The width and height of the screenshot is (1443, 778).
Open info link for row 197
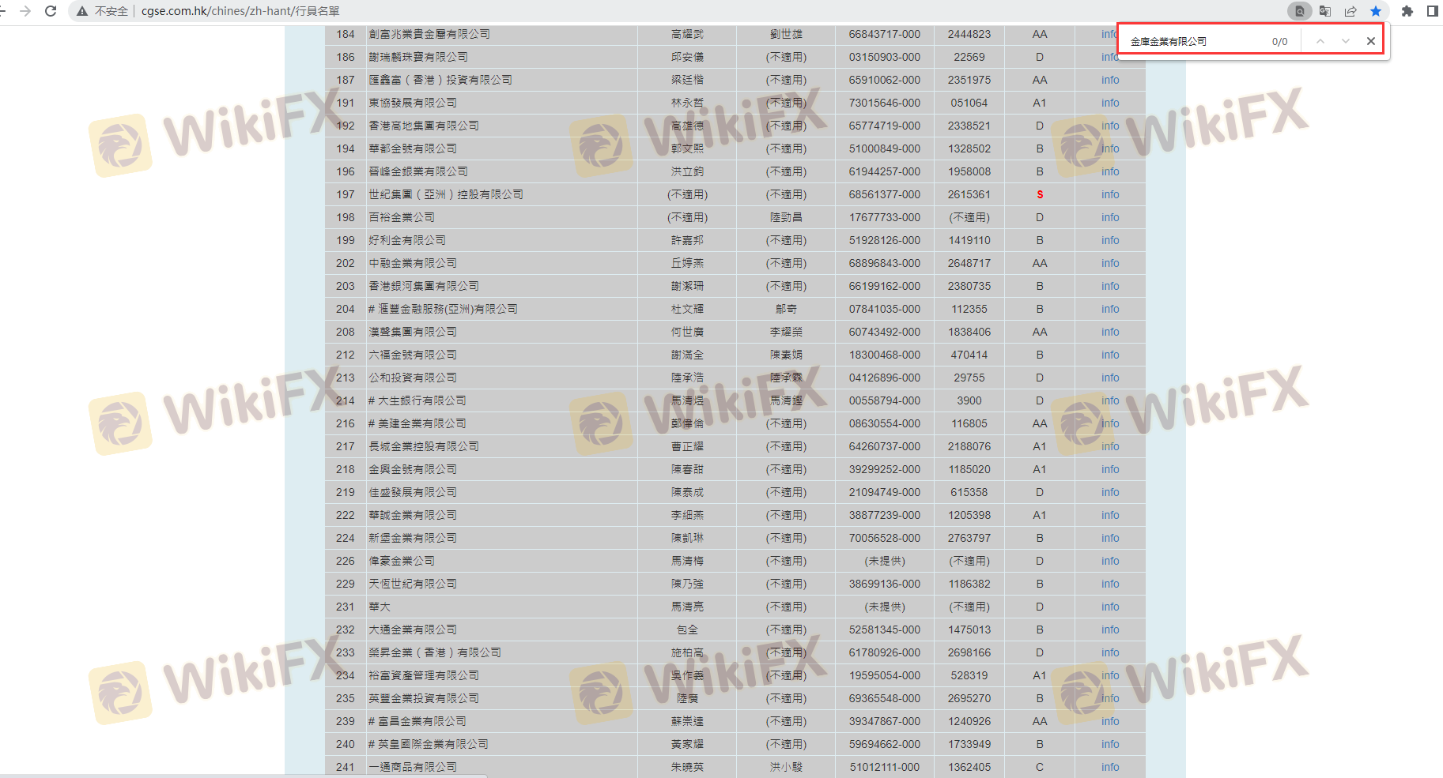[x=1110, y=194]
